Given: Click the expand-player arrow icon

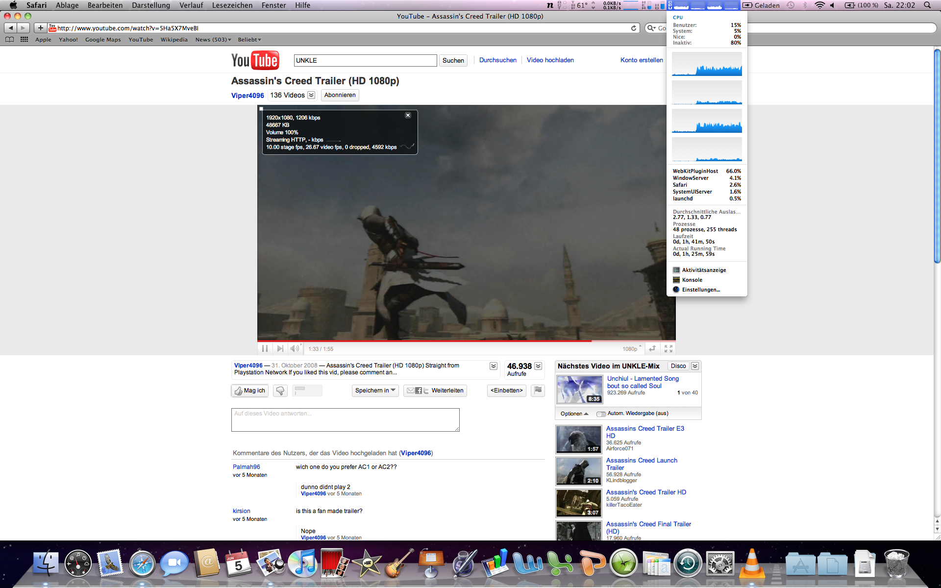Looking at the screenshot, I should point(652,348).
